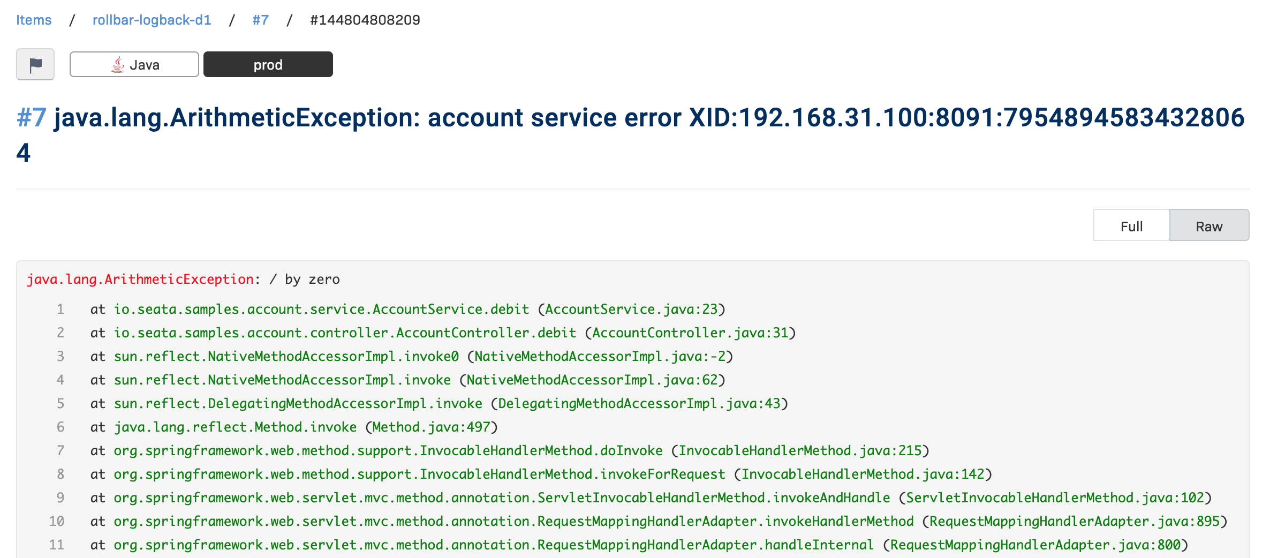Switch to the Full traceback view

click(1131, 226)
